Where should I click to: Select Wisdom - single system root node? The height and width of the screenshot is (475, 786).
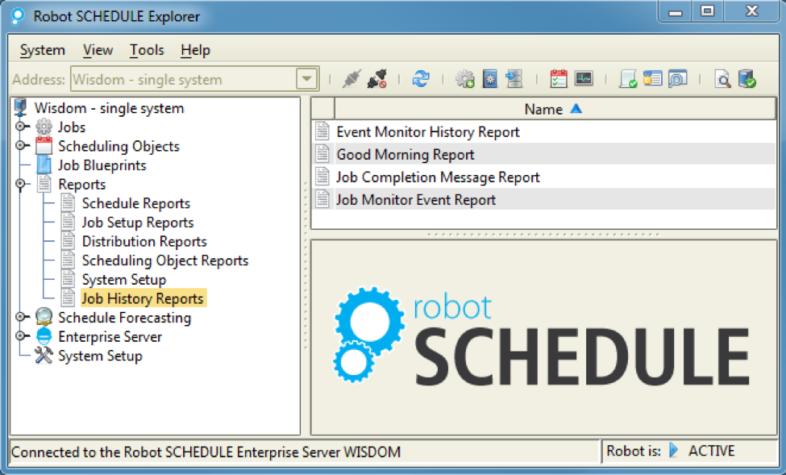click(110, 108)
